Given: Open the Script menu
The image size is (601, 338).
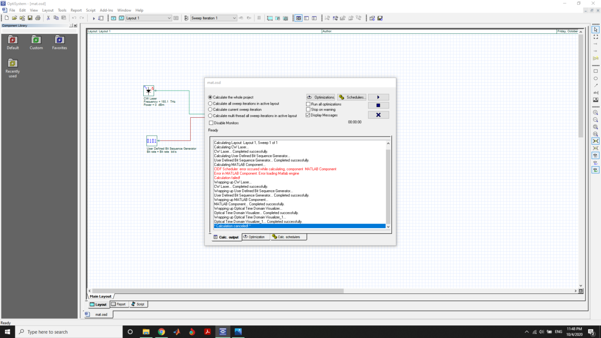Looking at the screenshot, I should tap(91, 10).
